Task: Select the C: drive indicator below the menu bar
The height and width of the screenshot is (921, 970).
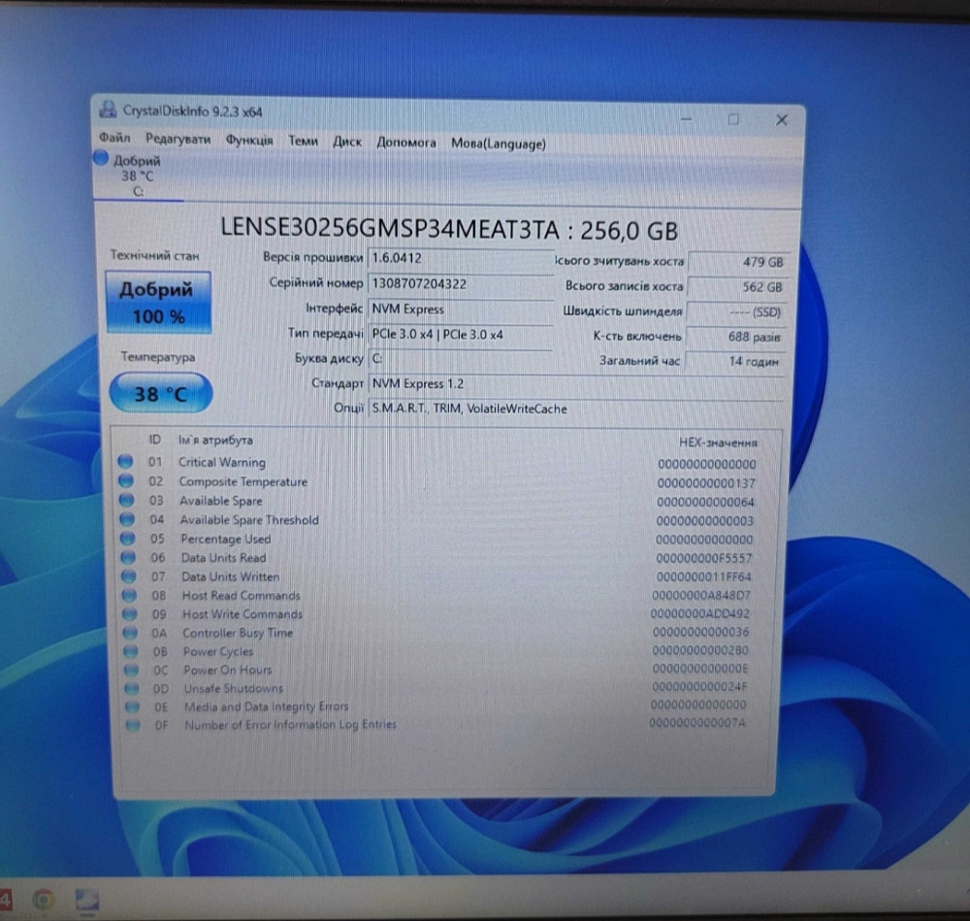Action: [138, 177]
